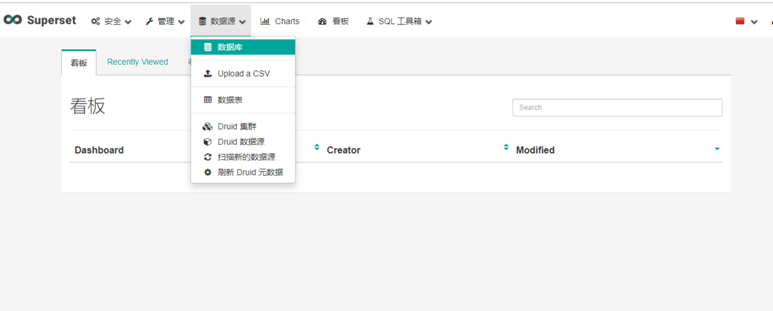The image size is (773, 311).
Task: Click sort arrows left of Modified
Action: tap(506, 148)
